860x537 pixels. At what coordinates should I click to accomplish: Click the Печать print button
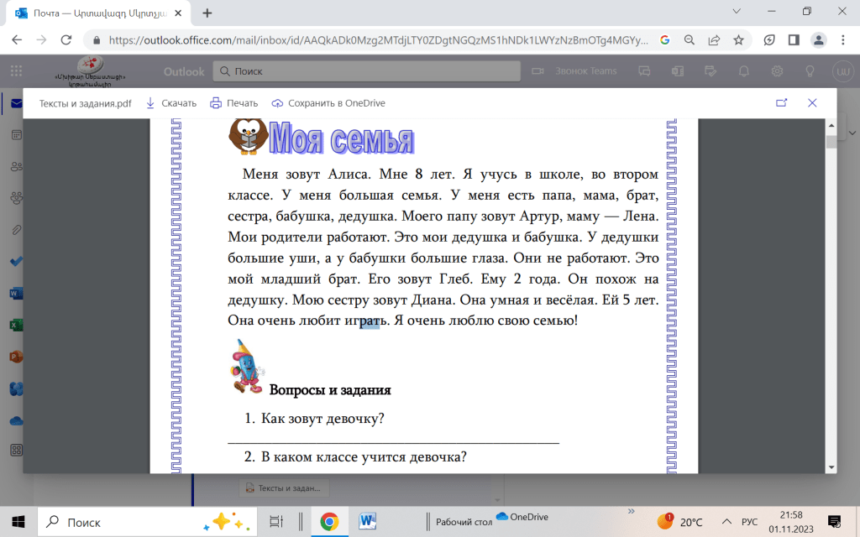pyautogui.click(x=233, y=103)
